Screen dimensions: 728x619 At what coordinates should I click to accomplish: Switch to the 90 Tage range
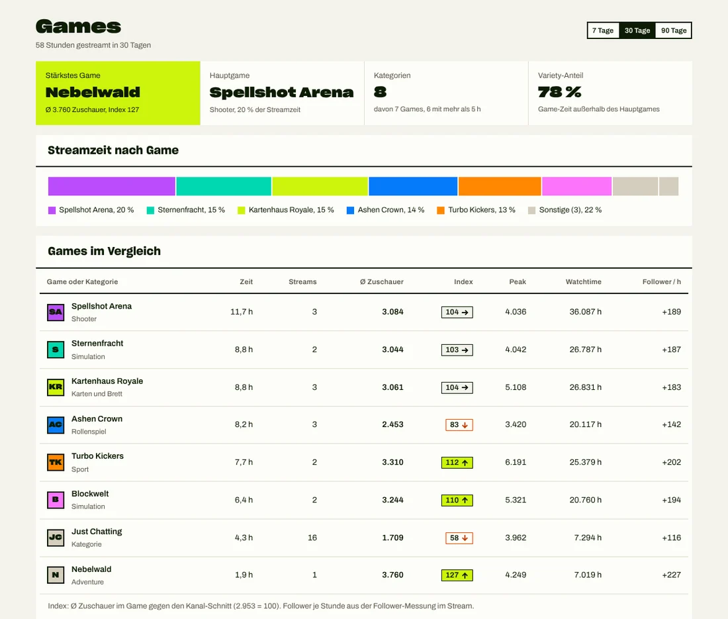click(673, 30)
